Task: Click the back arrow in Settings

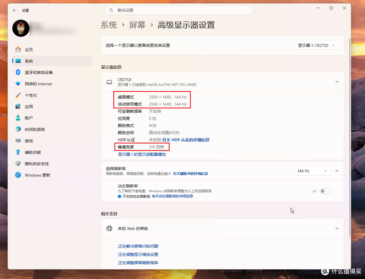Action: coord(15,10)
